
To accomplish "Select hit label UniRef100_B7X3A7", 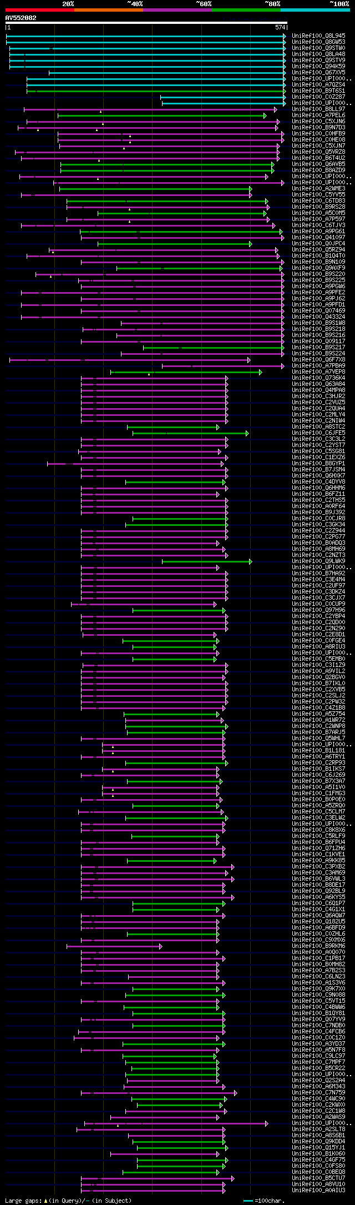I will [x=318, y=781].
